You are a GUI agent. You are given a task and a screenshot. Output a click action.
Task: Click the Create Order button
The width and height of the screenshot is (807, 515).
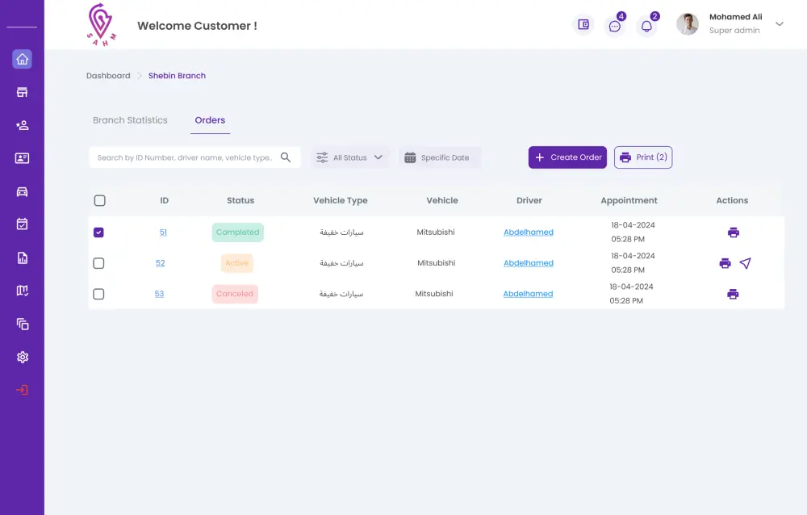pos(567,157)
